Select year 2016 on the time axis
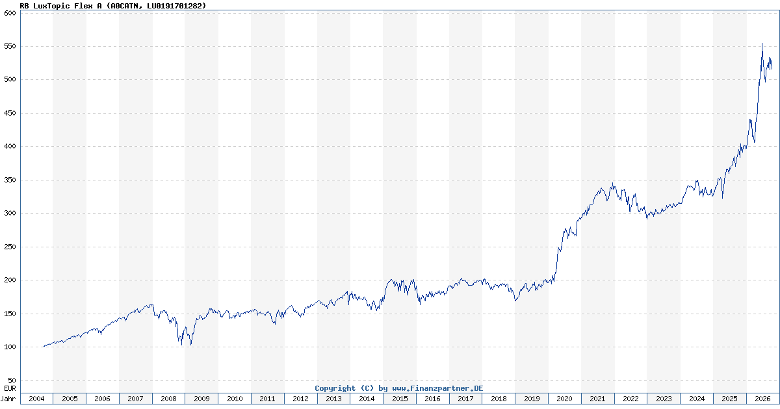 coord(433,399)
